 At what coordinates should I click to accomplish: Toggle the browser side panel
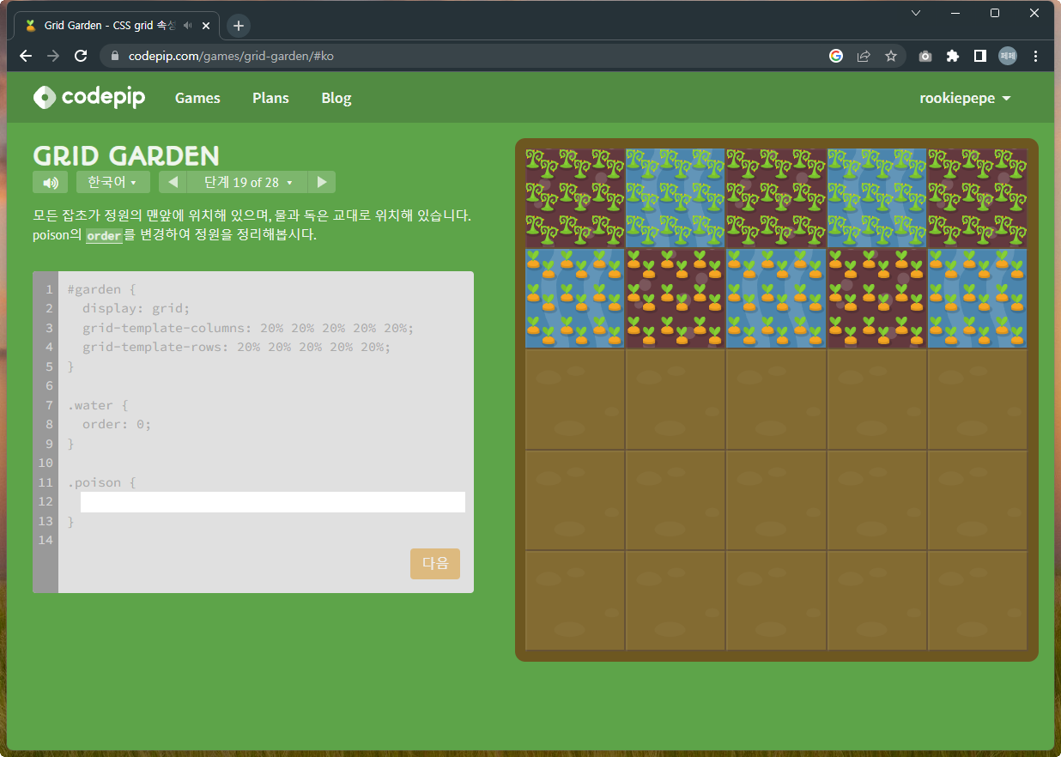coord(979,56)
